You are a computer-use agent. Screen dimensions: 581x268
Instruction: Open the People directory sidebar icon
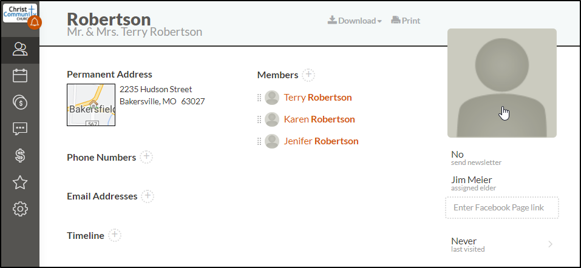point(20,49)
